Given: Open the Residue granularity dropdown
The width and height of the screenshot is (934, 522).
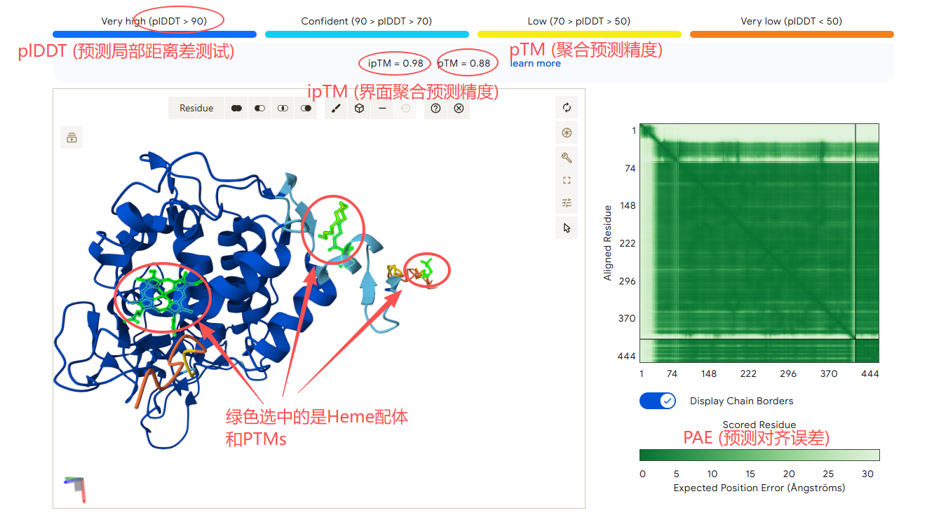Looking at the screenshot, I should pos(196,109).
